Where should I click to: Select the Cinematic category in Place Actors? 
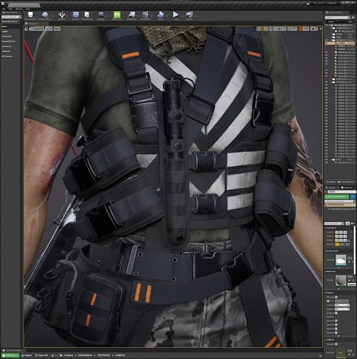[7, 36]
